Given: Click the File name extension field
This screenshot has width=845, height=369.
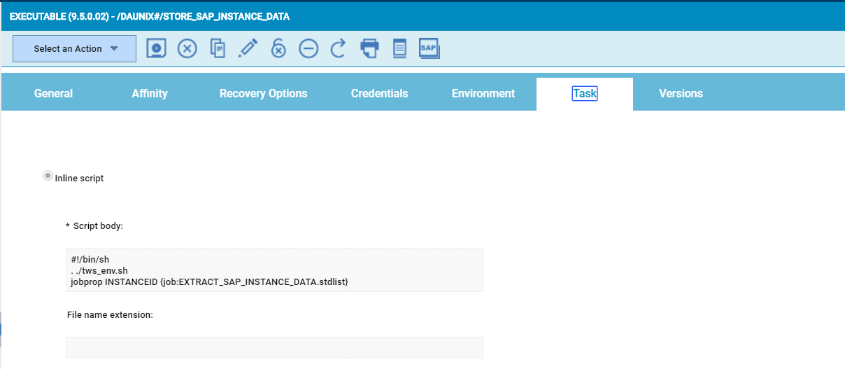Looking at the screenshot, I should tap(274, 347).
